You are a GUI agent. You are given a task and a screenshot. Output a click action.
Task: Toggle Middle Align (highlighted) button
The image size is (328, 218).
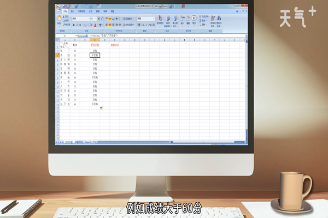(x=110, y=19)
